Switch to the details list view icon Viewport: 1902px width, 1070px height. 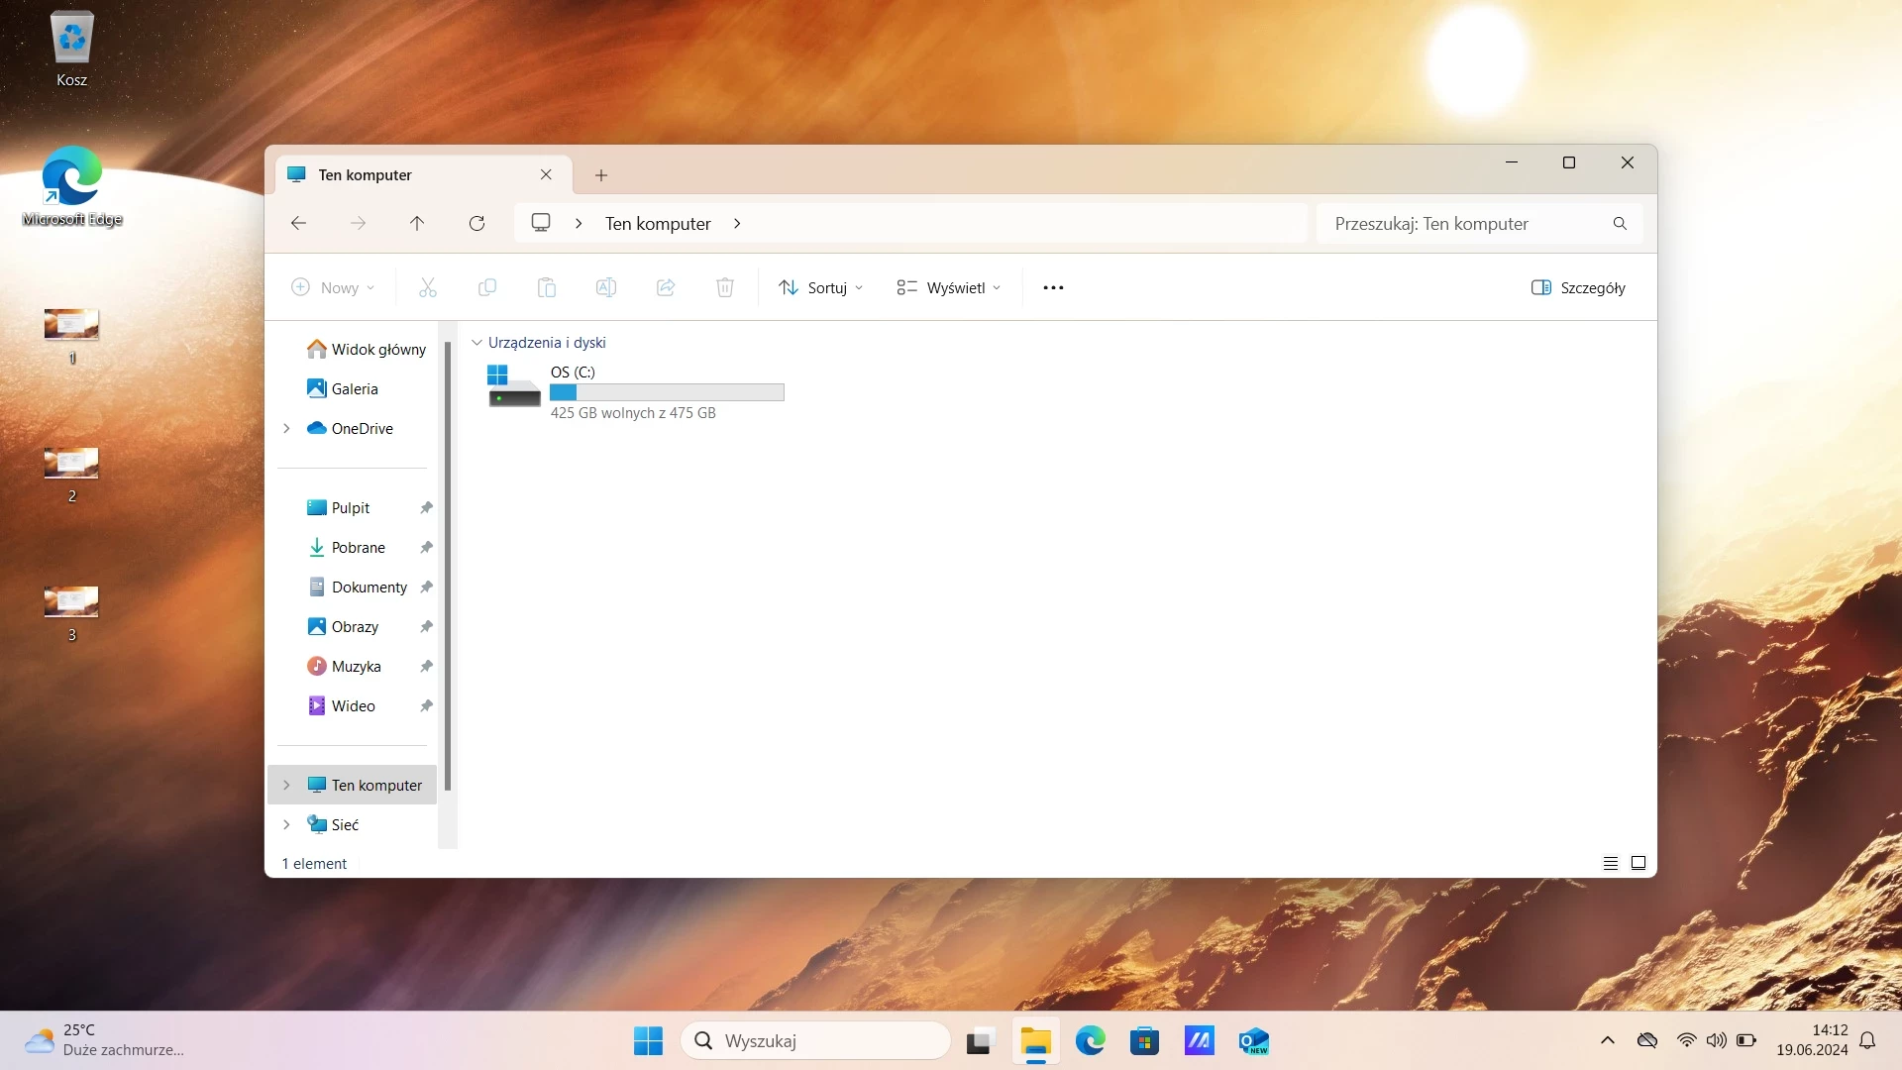(x=1611, y=863)
